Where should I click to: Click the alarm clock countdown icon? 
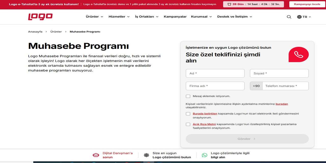229,4
